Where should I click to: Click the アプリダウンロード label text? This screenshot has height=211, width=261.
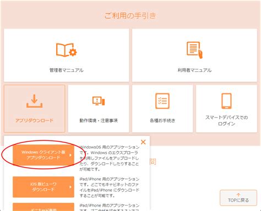point(34,120)
